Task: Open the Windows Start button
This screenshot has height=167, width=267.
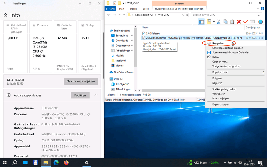Action: click(5, 163)
